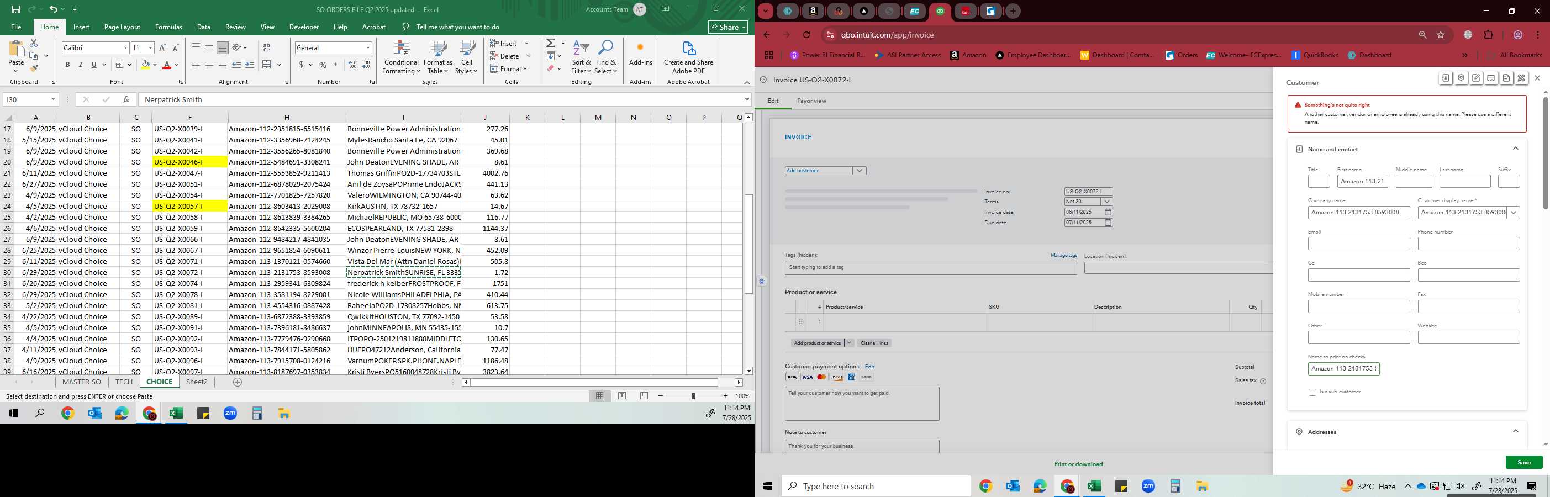Click Share button in Excel
This screenshot has width=1550, height=497.
[x=728, y=27]
